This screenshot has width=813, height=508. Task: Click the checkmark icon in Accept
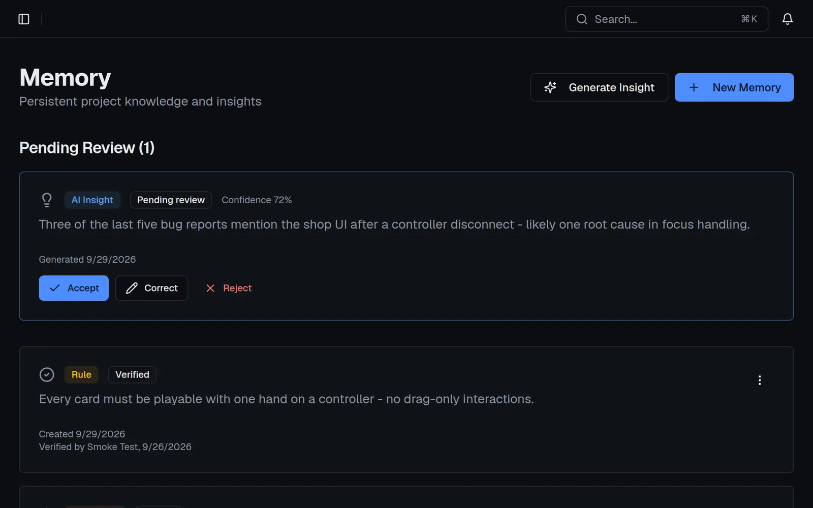[x=55, y=288]
